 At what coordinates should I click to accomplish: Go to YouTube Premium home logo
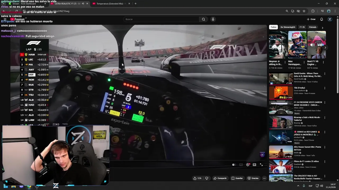pos(17,19)
